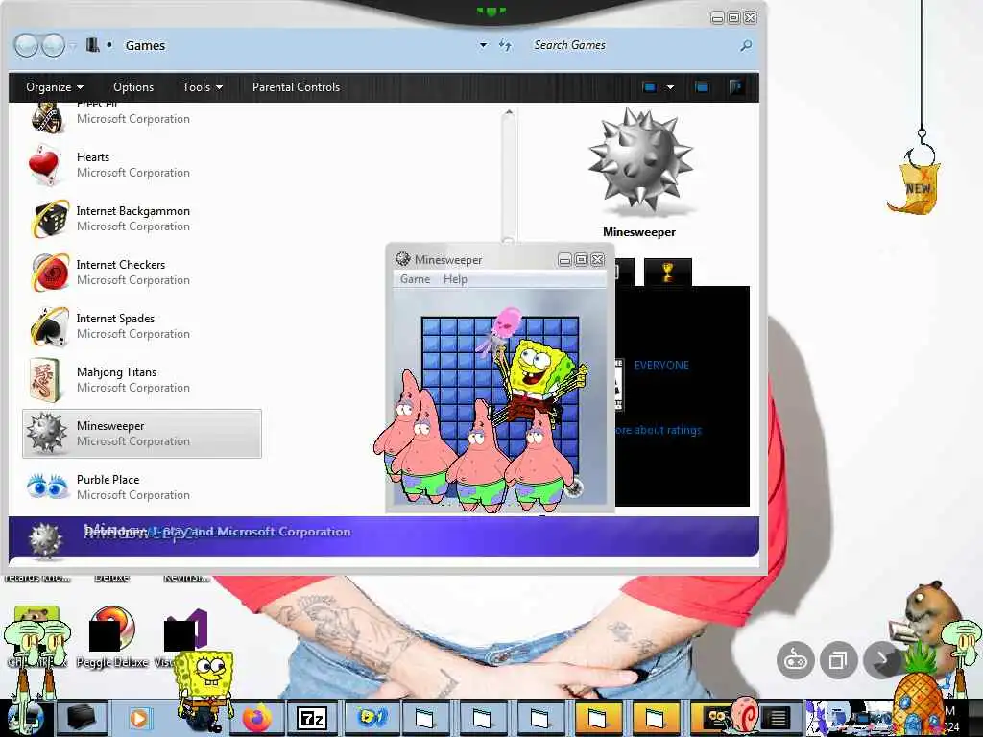Go forward using the Forward arrow button
Image resolution: width=983 pixels, height=737 pixels.
(54, 45)
